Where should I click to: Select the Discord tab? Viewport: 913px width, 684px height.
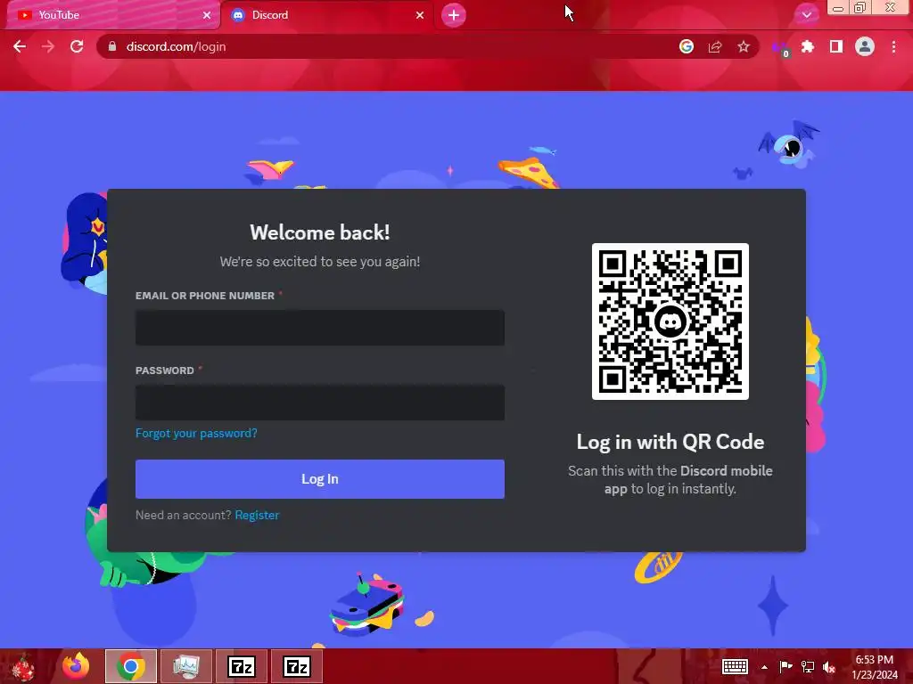coord(326,15)
